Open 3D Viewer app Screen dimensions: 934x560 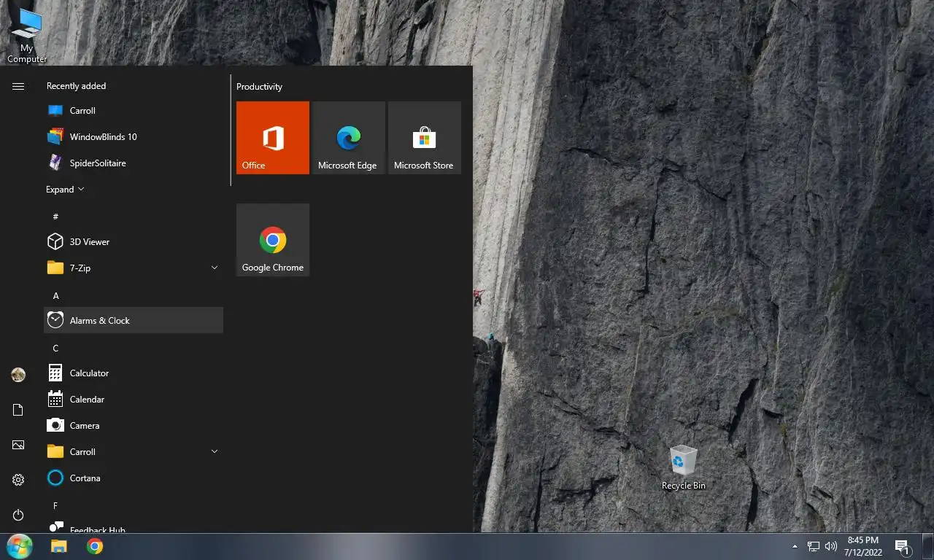pyautogui.click(x=134, y=242)
